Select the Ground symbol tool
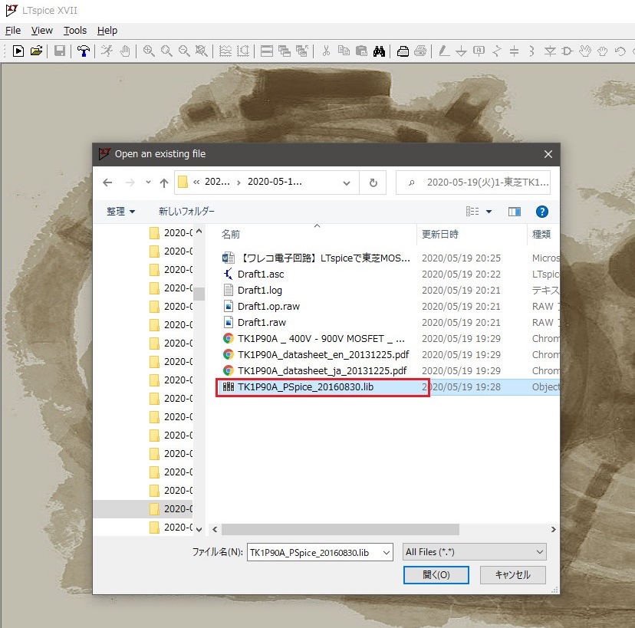Screen dimensions: 635x628 [461, 51]
